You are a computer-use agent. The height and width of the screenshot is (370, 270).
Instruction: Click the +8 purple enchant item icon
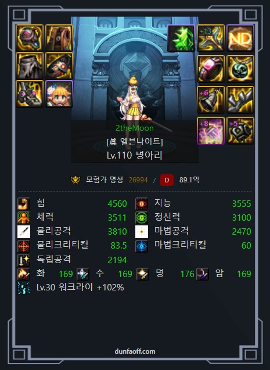tap(211, 131)
